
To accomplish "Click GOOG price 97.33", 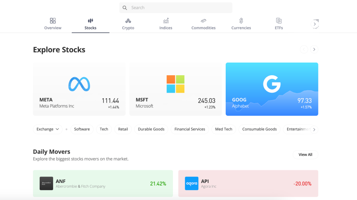I will 304,101.
